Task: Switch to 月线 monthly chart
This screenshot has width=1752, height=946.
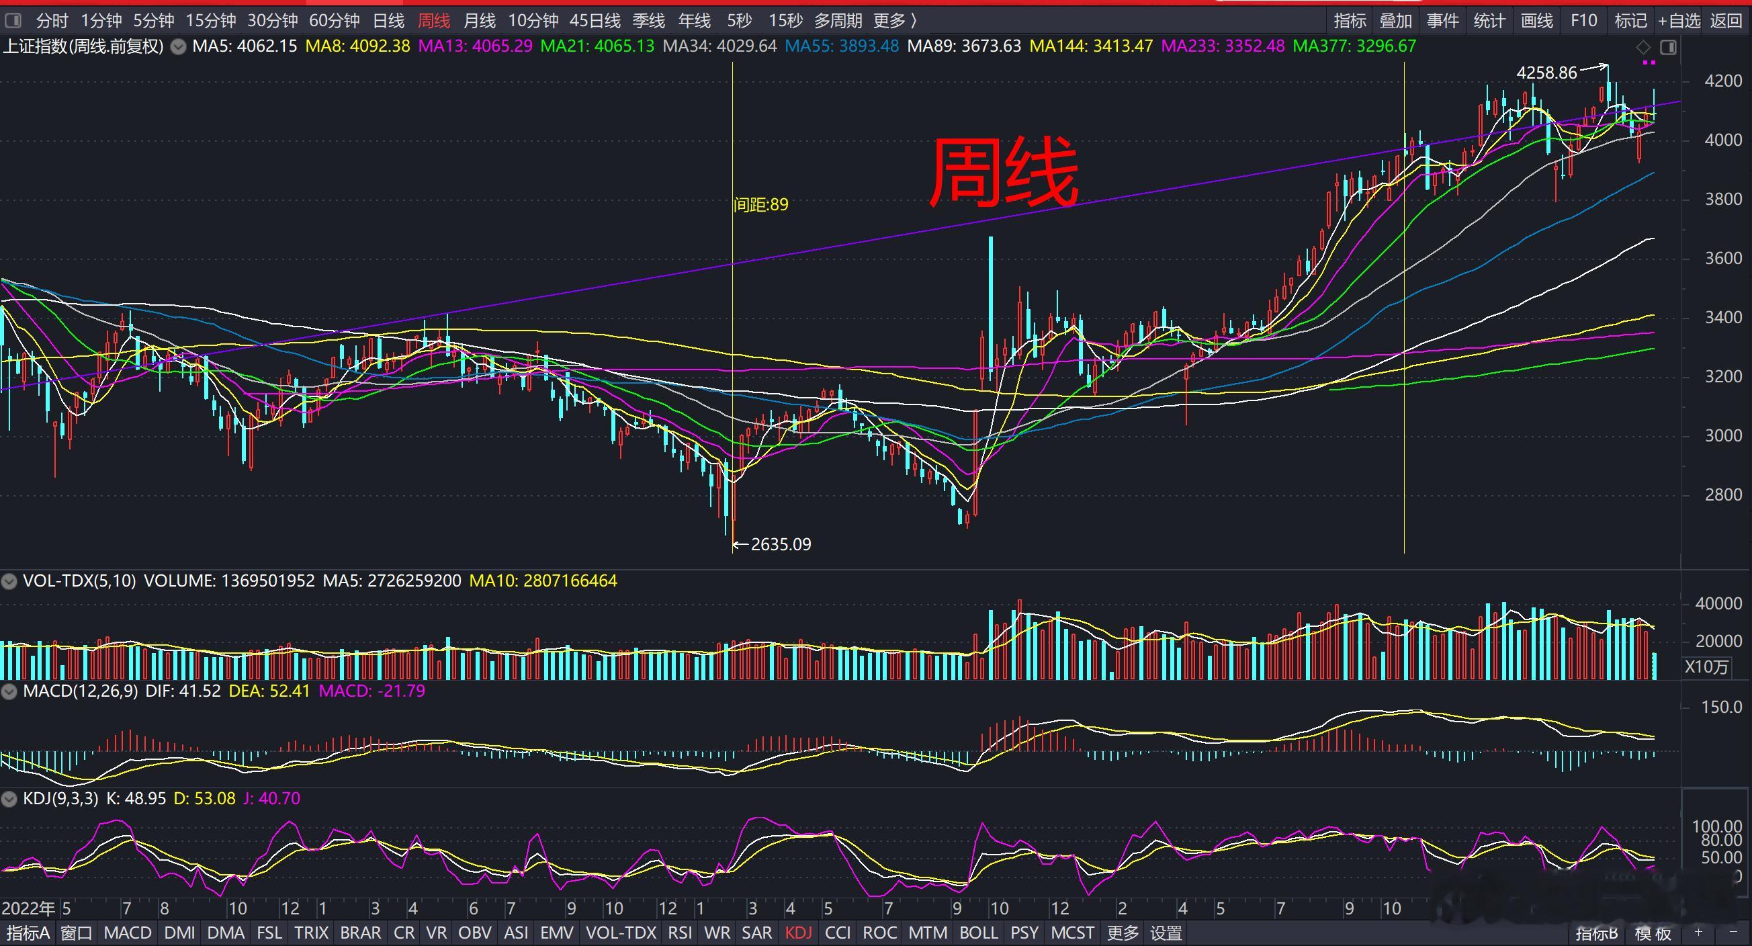Action: pos(479,21)
